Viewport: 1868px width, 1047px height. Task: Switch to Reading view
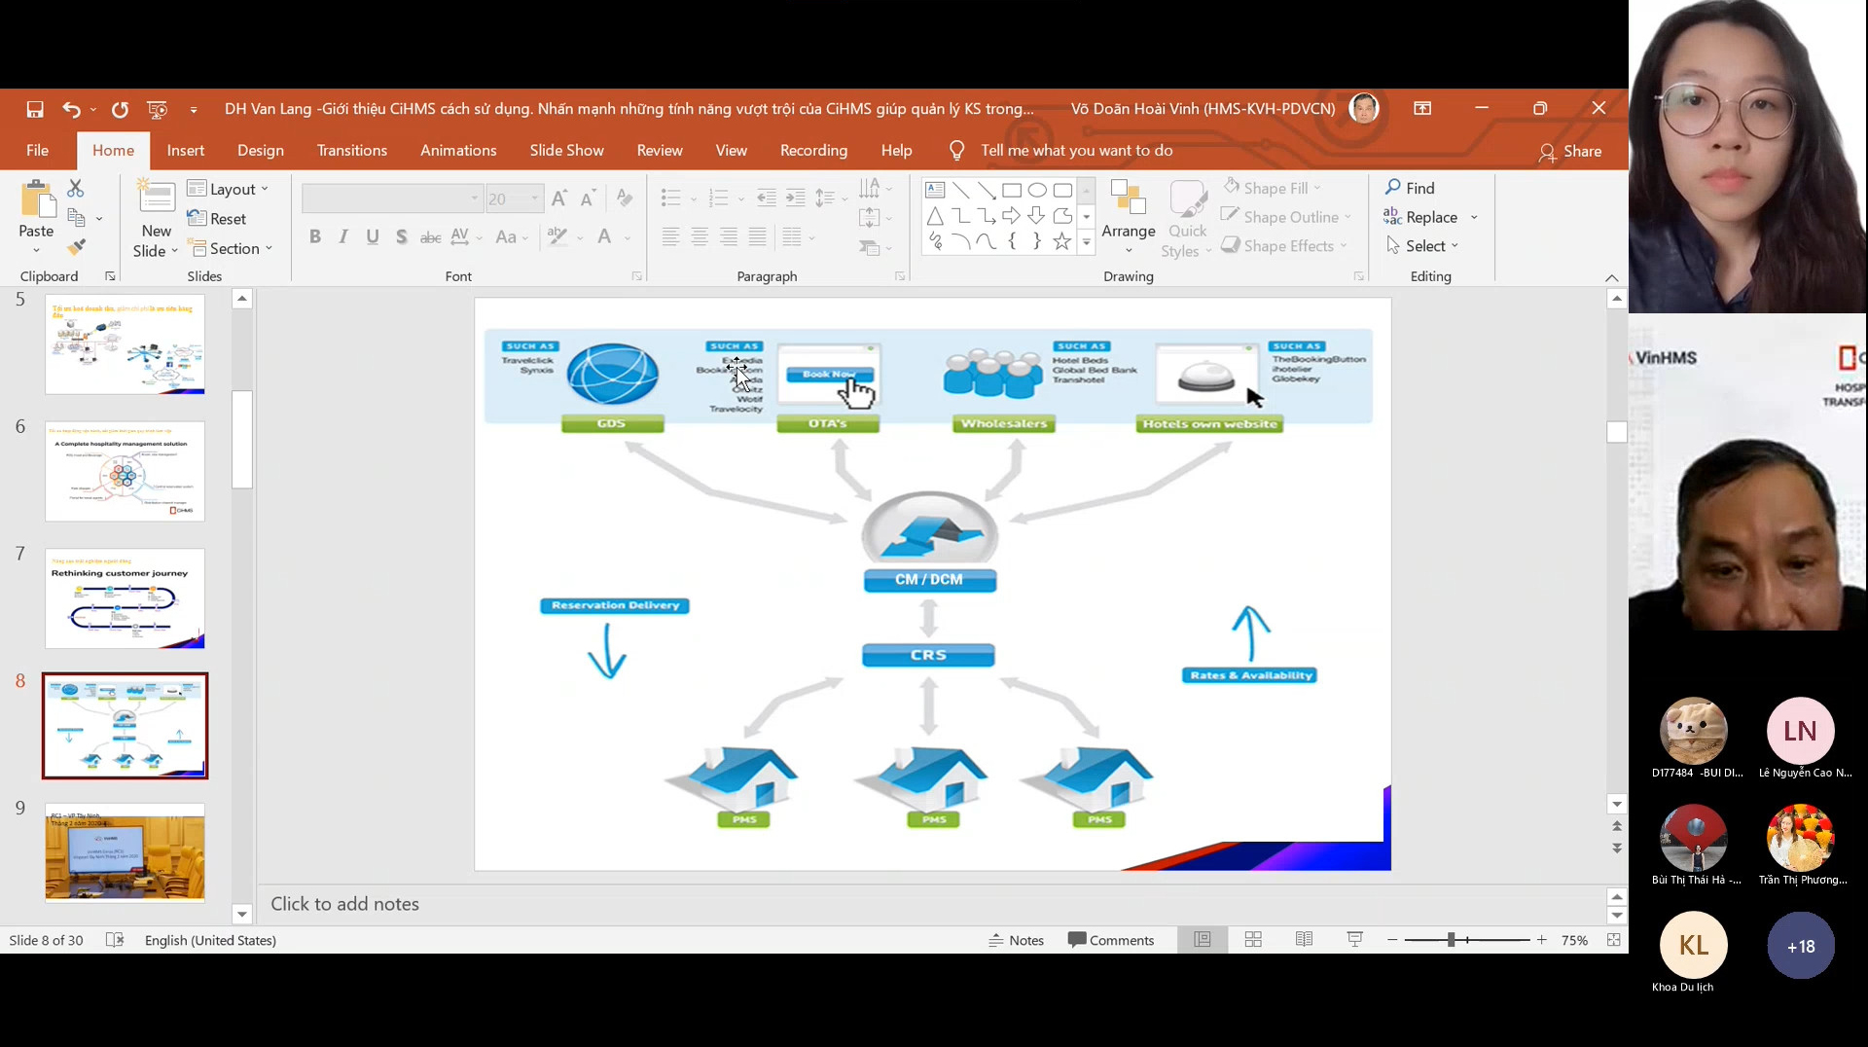[x=1304, y=940]
